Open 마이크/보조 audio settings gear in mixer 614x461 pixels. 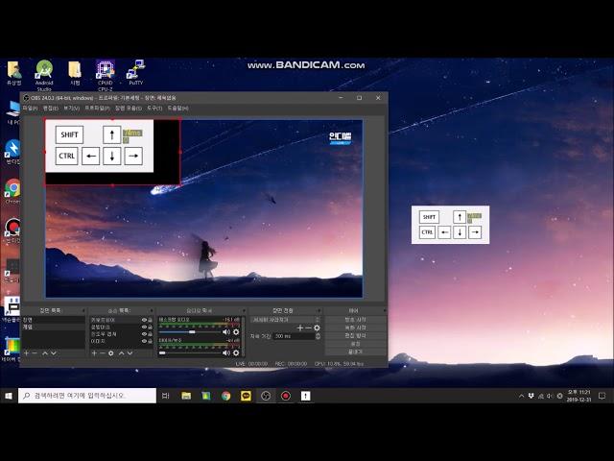(x=236, y=352)
